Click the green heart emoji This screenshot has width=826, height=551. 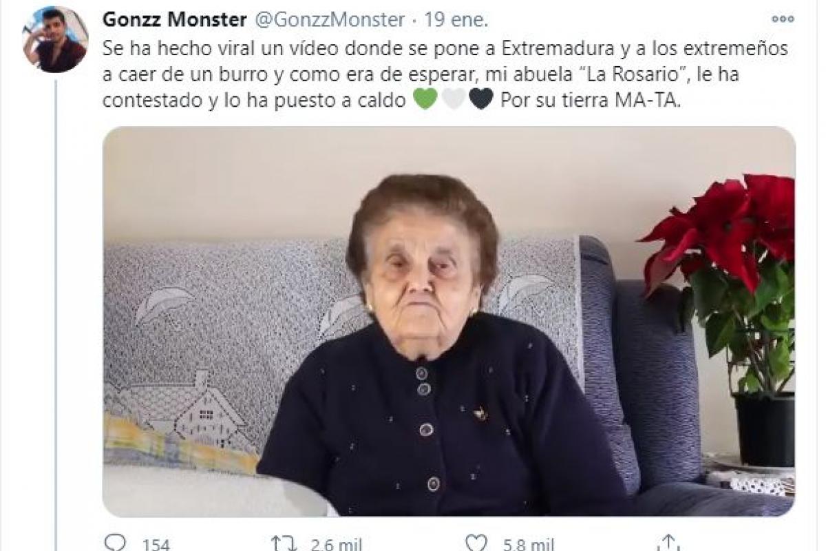point(425,100)
